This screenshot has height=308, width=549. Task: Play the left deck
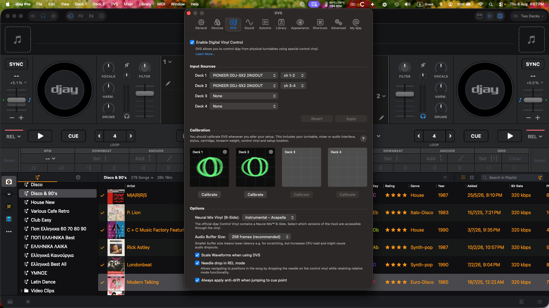[40, 136]
